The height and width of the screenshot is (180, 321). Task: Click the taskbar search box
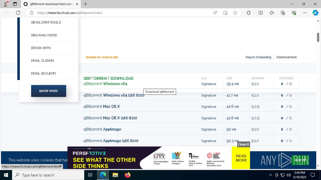[48, 175]
